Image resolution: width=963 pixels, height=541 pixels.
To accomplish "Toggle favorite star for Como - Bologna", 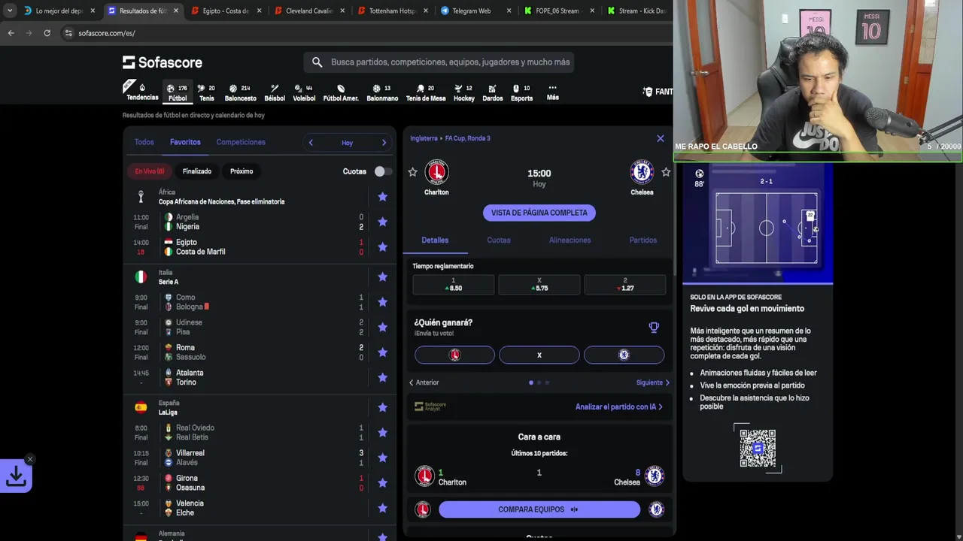I will [382, 302].
